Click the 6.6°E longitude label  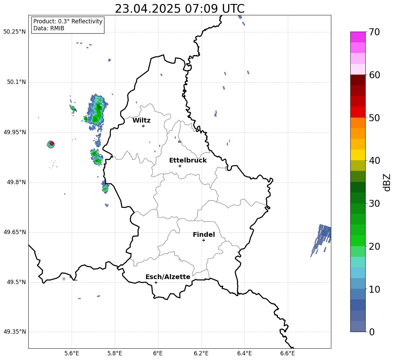[x=288, y=354]
